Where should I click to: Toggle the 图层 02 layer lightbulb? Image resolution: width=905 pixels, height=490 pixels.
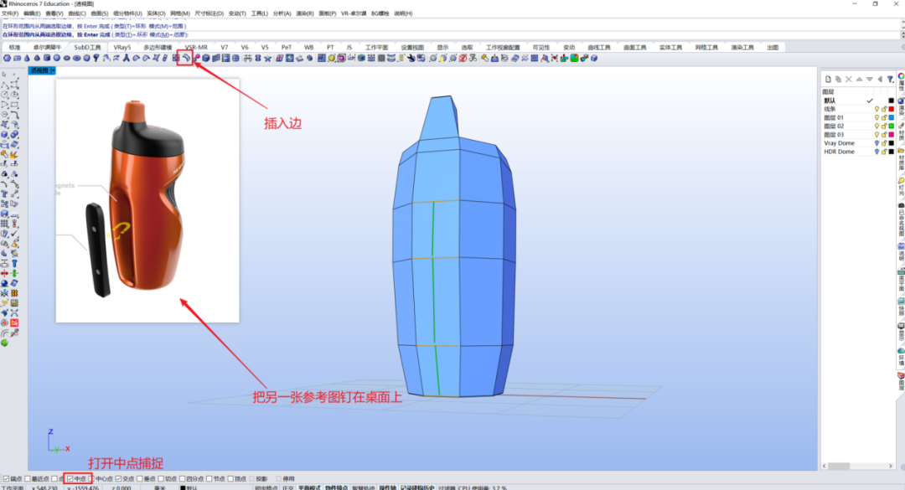tap(877, 126)
